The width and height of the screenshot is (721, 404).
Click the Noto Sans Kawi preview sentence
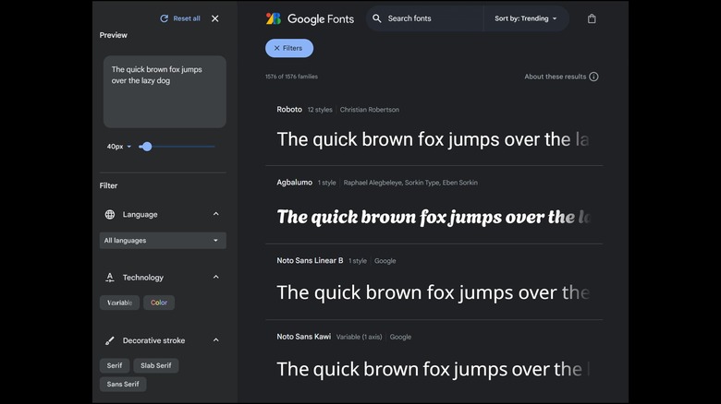coord(433,369)
